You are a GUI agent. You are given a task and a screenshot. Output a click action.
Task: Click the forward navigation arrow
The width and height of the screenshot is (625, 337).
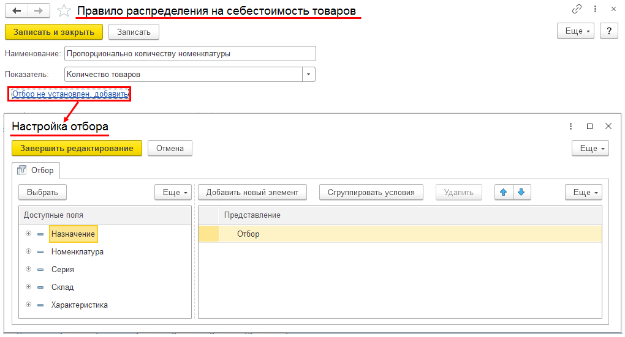point(37,10)
